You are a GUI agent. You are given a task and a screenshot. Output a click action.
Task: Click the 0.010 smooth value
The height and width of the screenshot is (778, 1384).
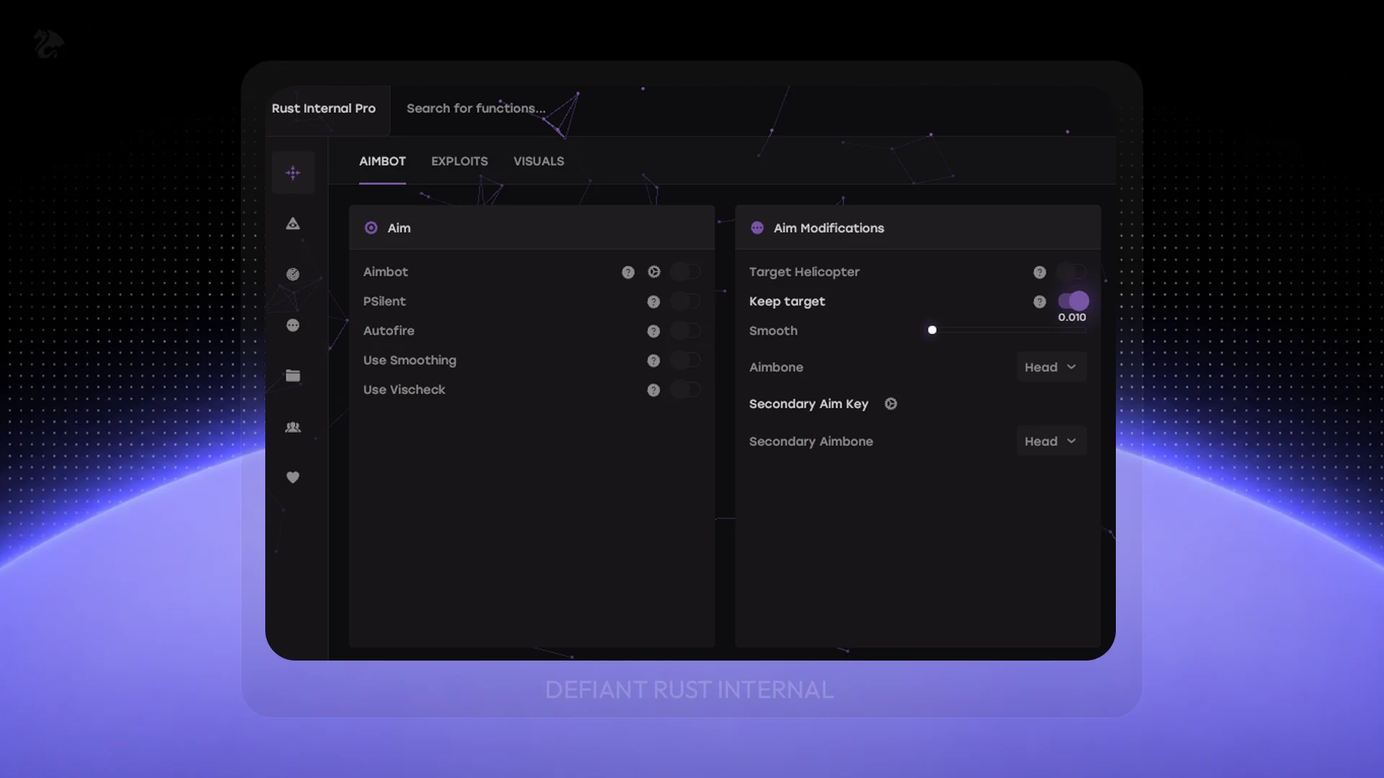click(x=1072, y=318)
